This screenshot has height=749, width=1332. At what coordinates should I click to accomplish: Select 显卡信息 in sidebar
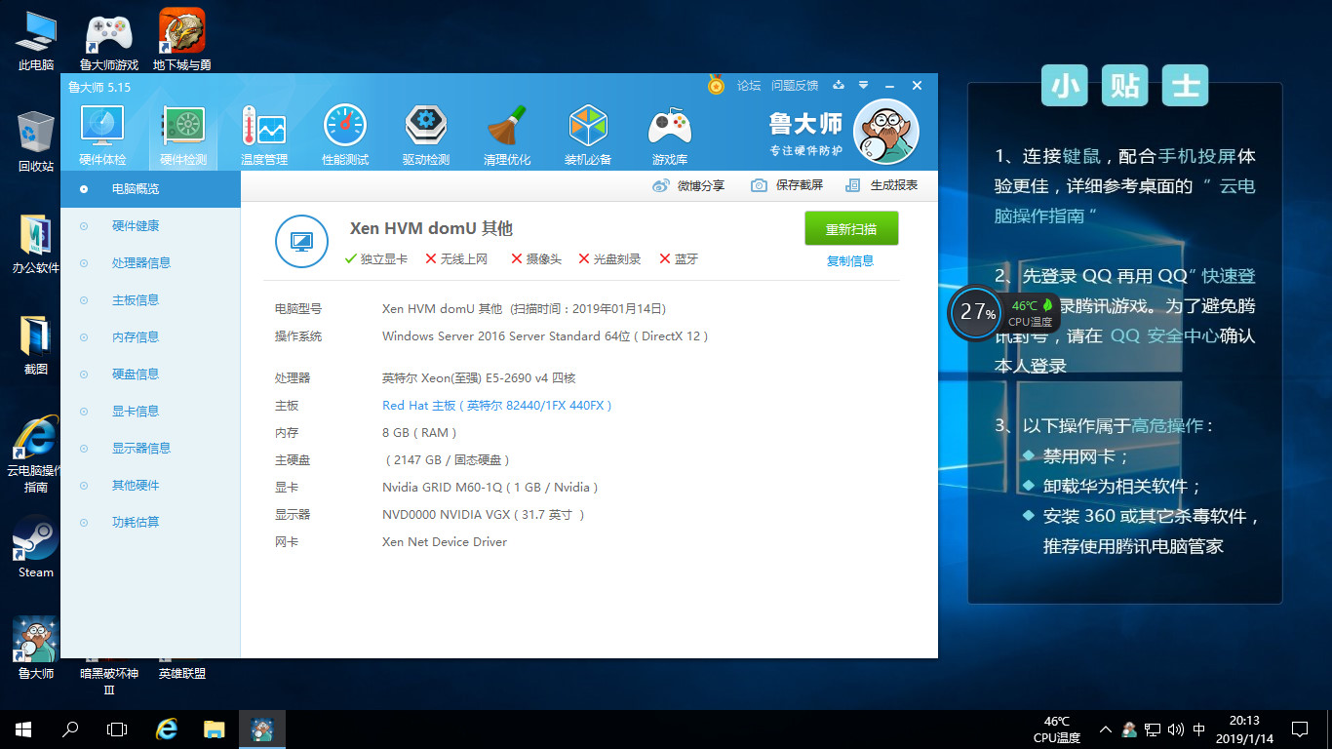click(x=150, y=412)
